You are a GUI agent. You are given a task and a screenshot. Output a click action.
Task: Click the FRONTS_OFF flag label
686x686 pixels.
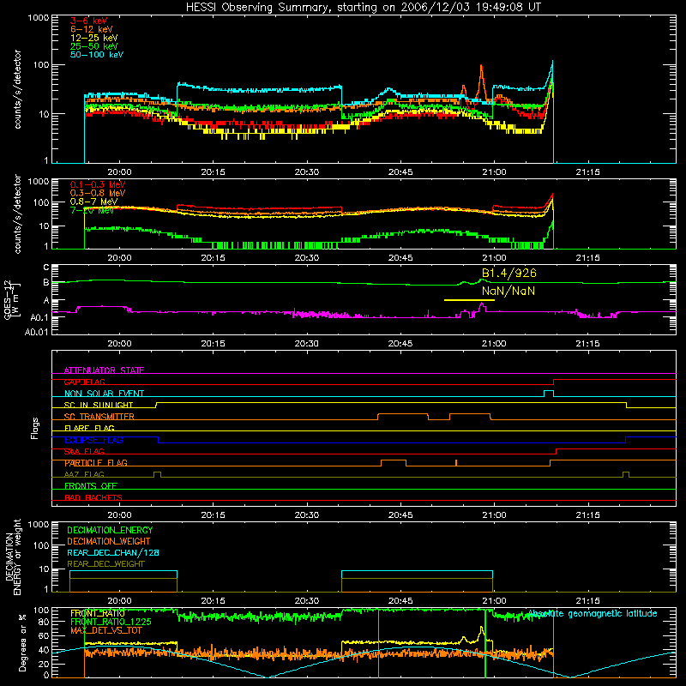[91, 486]
